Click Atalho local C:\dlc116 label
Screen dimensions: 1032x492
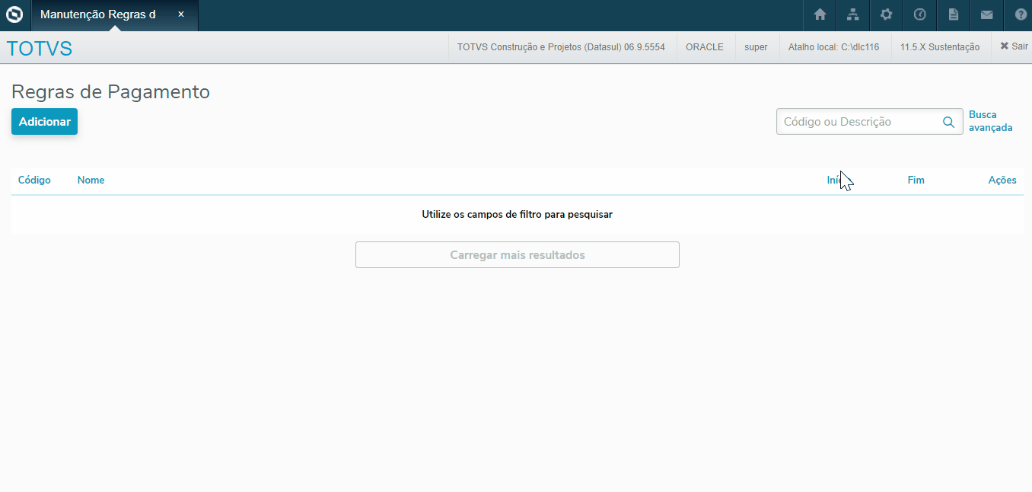(x=833, y=47)
